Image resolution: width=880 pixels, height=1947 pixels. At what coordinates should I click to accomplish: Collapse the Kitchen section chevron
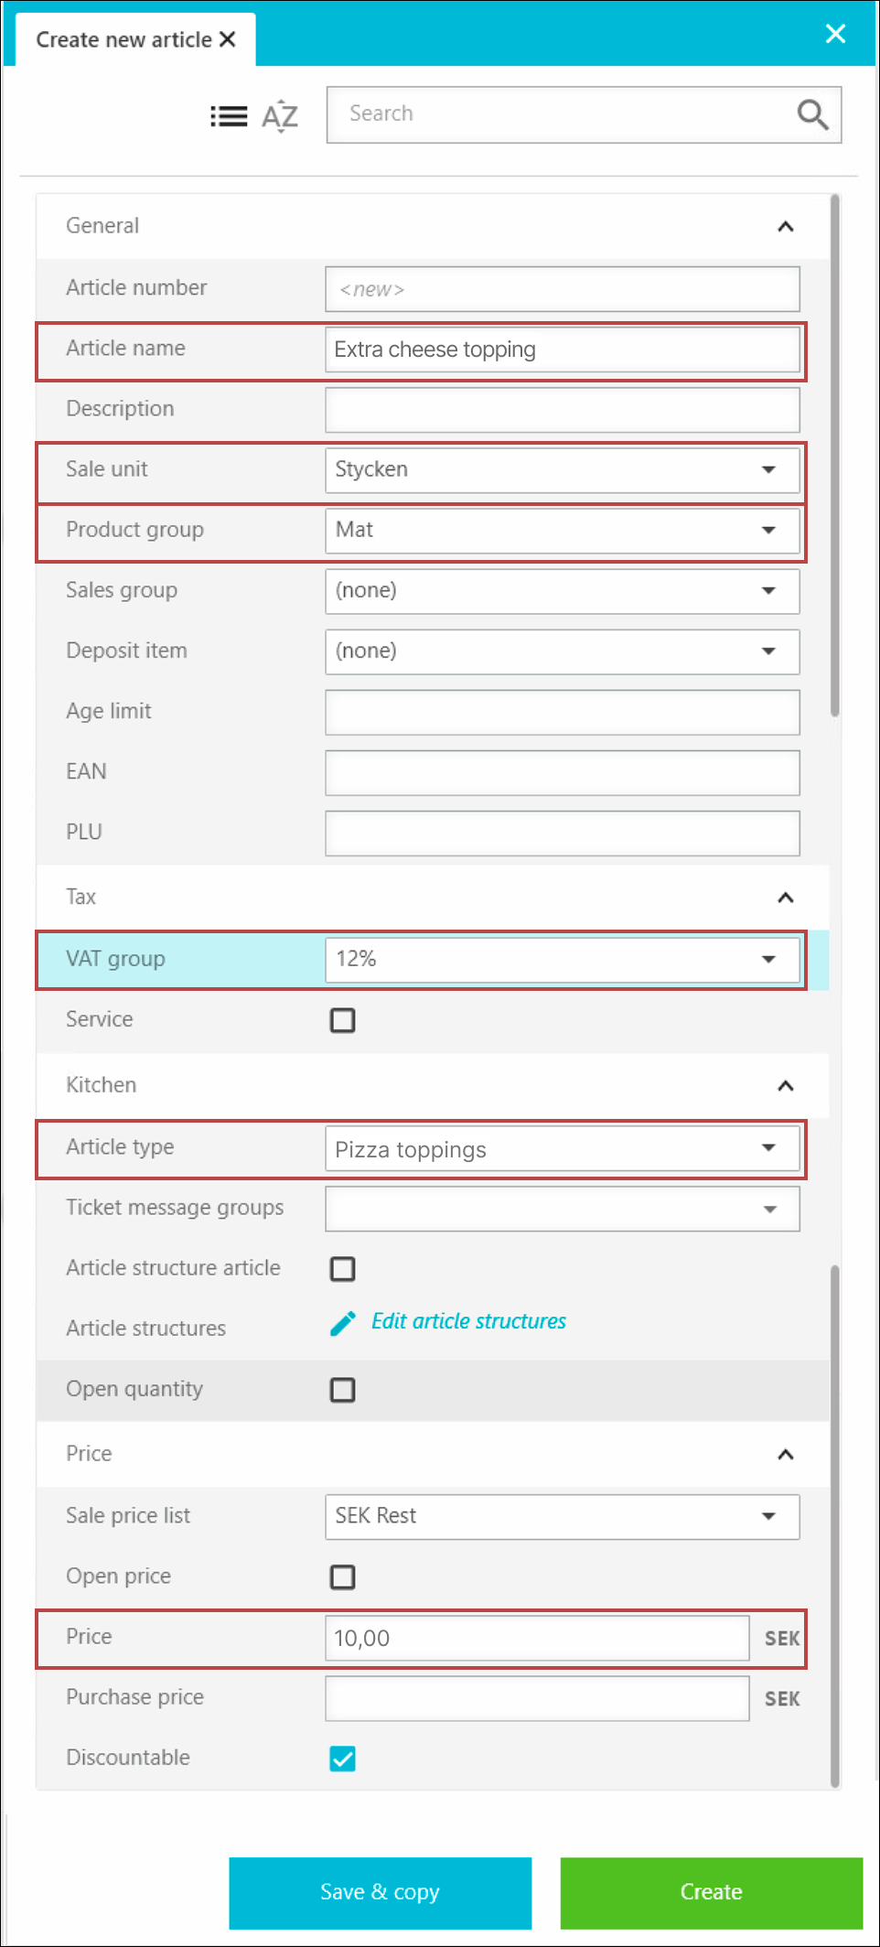coord(785,1086)
